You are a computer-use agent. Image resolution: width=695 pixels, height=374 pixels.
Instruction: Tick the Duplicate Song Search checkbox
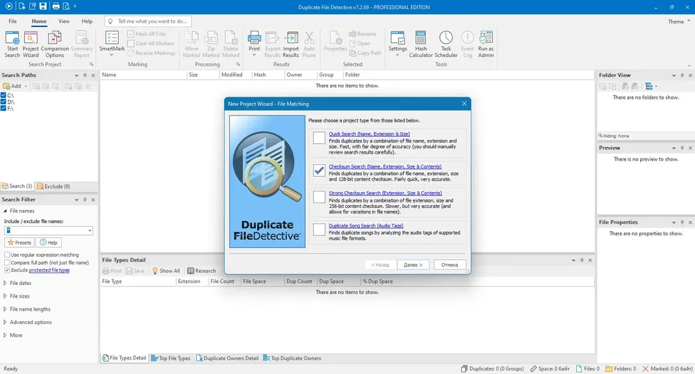coord(319,229)
